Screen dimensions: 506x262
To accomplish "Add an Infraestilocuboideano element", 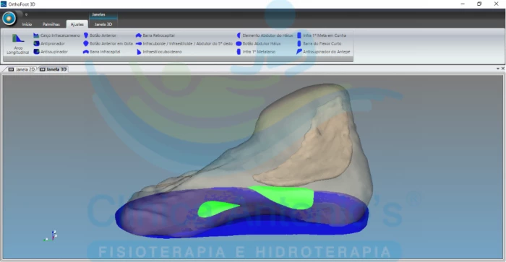I will pos(159,51).
